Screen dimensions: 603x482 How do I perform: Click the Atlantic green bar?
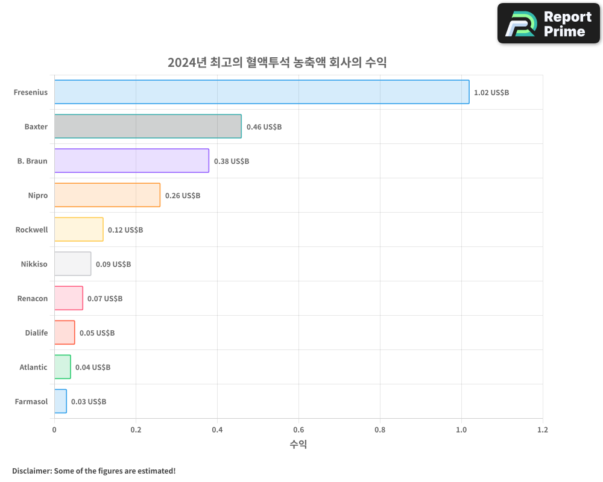point(63,367)
